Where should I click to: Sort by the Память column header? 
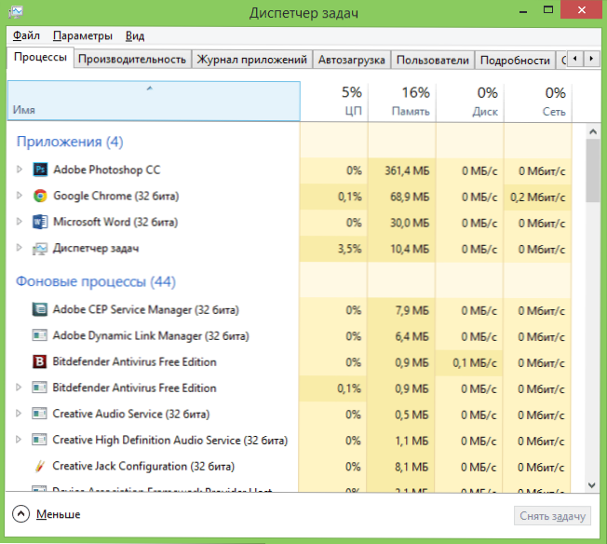coord(402,102)
